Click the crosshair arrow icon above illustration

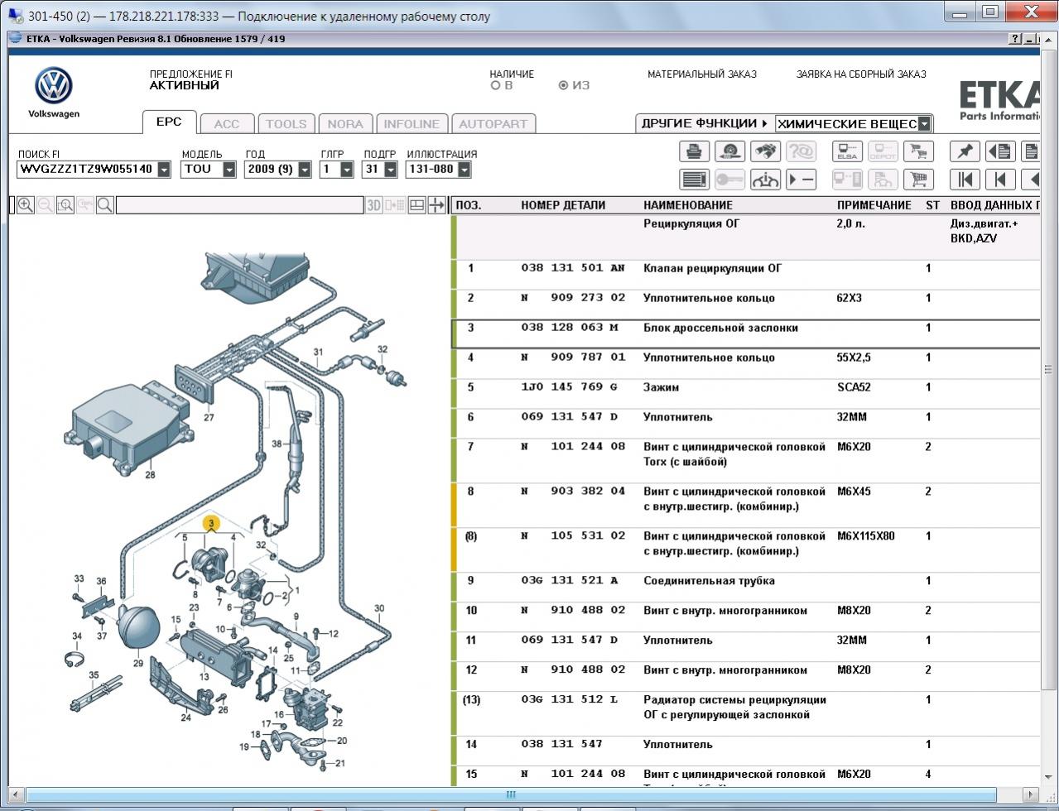[x=436, y=205]
